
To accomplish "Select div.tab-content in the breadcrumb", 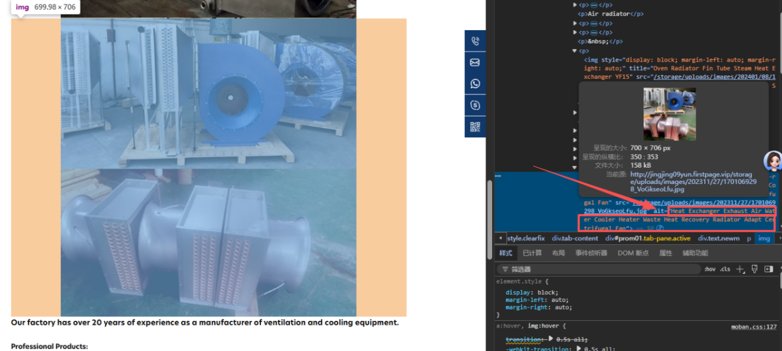I will coord(575,238).
